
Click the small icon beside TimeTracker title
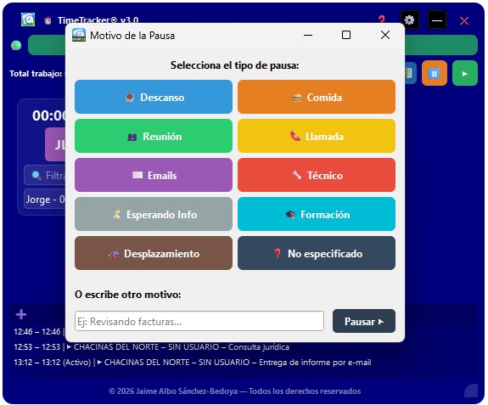click(x=48, y=20)
